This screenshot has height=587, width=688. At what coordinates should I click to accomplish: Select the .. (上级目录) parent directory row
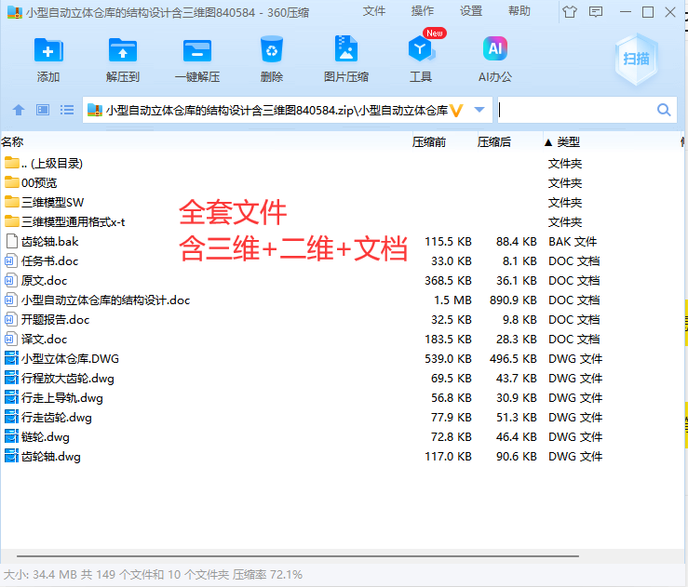tap(343, 163)
